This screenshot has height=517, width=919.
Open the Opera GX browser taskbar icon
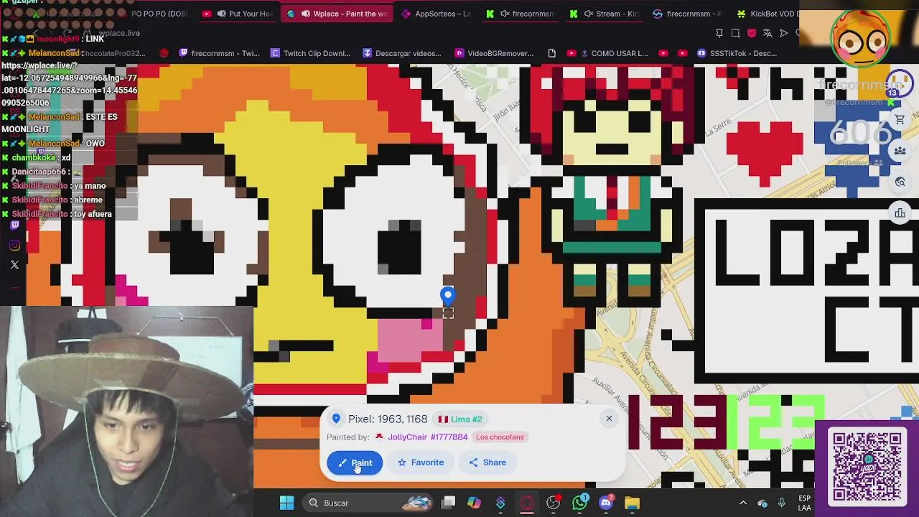527,503
